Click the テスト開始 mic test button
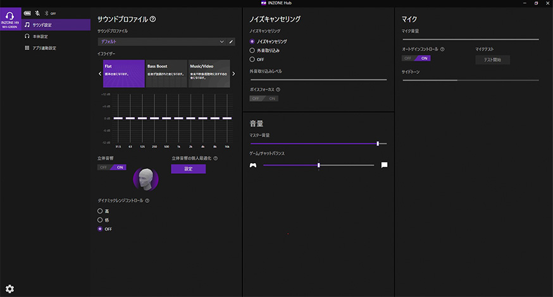Viewport: 553px width, 297px height. 492,60
